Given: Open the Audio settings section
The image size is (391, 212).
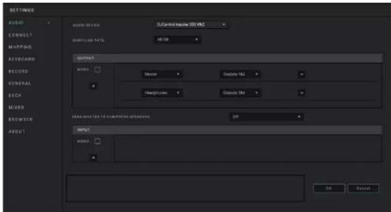Looking at the screenshot, I should (16, 23).
